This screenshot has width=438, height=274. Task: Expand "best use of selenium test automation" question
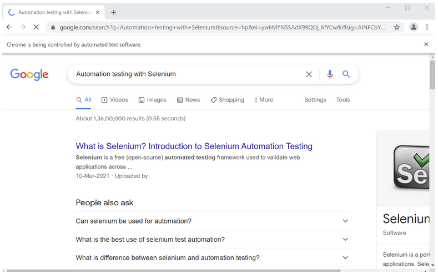pos(345,240)
